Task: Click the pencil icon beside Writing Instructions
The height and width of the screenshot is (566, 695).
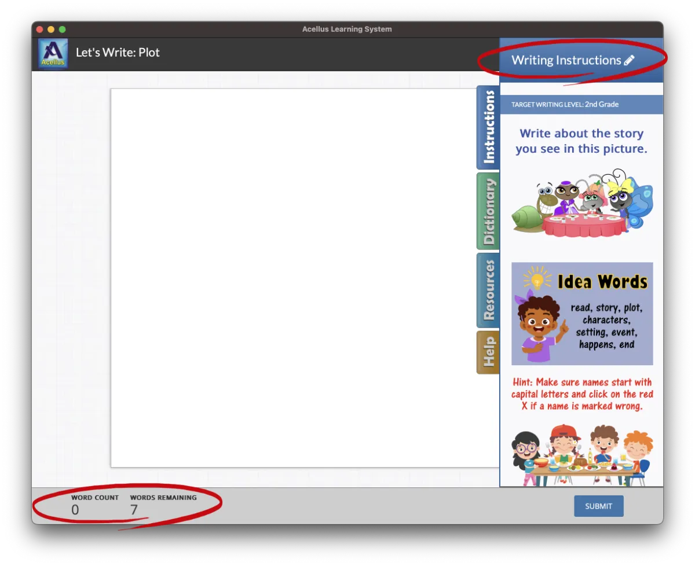Action: 630,60
